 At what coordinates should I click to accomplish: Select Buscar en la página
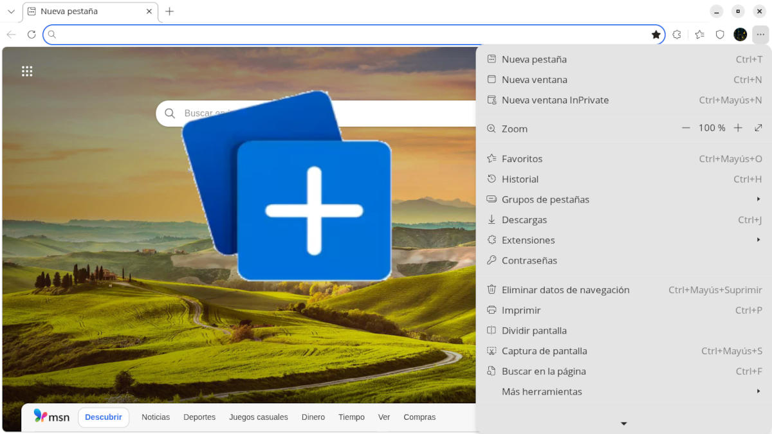pyautogui.click(x=624, y=371)
